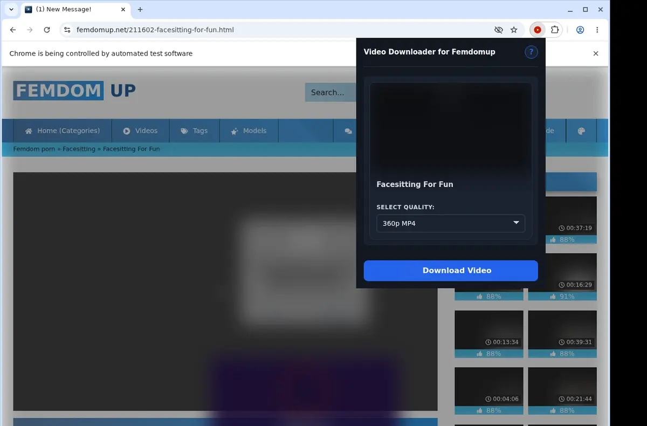
Task: Click the video preview thumbnail in popup
Action: pyautogui.click(x=451, y=128)
